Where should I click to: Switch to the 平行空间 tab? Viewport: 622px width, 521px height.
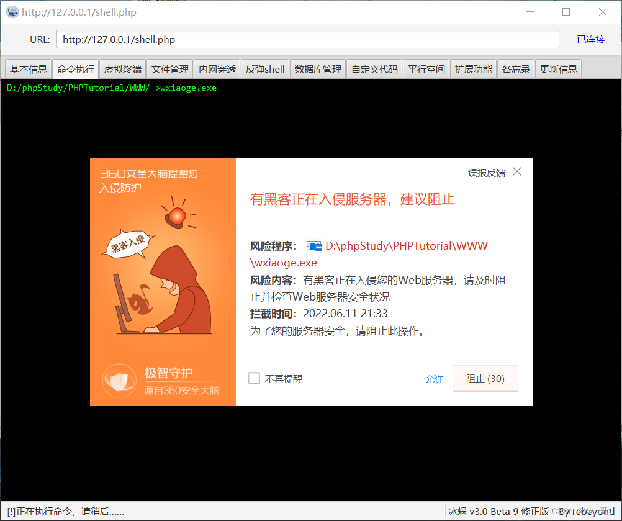click(x=426, y=69)
